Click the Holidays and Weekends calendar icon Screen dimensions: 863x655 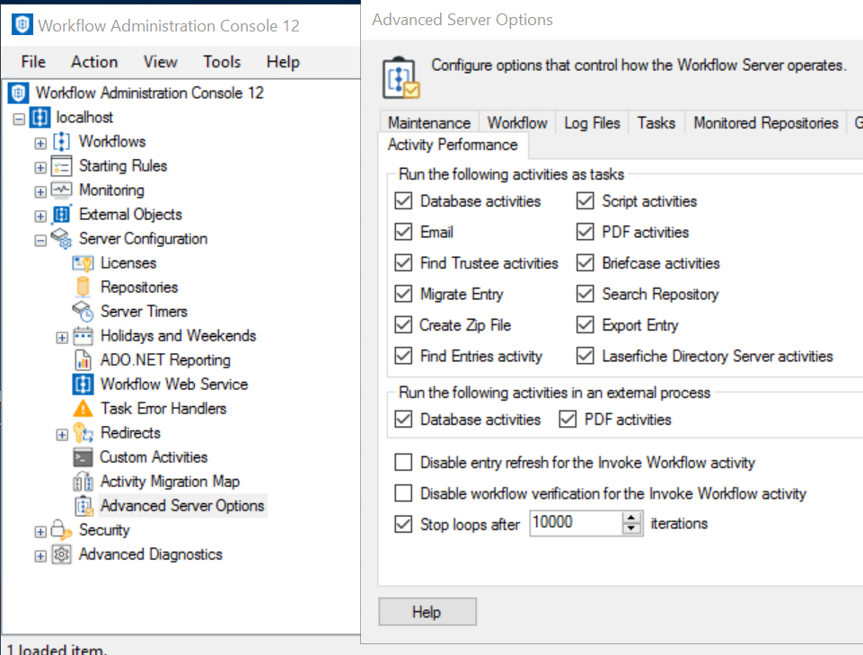point(84,335)
